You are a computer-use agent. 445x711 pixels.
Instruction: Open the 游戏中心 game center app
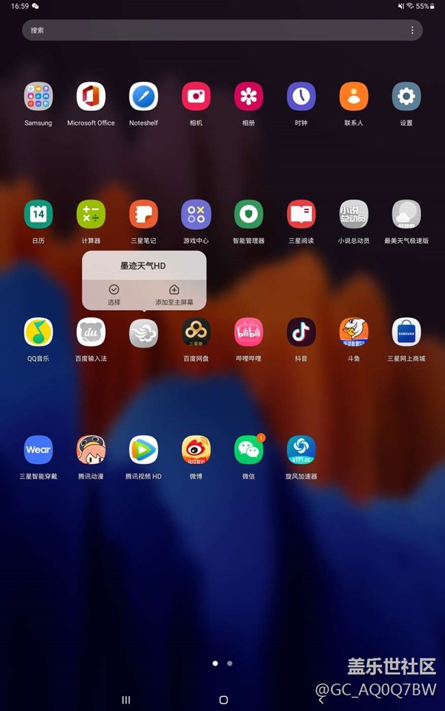(196, 215)
